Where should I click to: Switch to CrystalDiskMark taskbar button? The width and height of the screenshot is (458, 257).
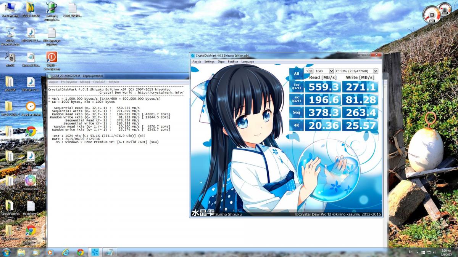[95, 252]
